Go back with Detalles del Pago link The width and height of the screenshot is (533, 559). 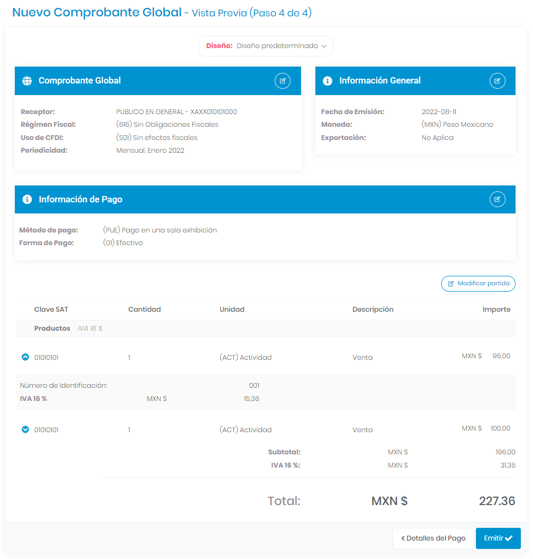click(433, 538)
